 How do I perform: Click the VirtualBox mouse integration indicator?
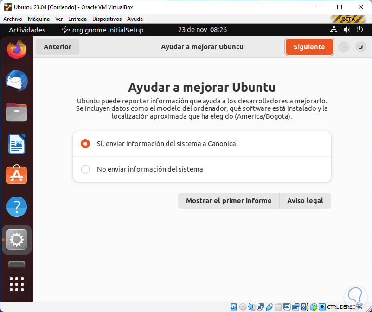[x=314, y=307]
